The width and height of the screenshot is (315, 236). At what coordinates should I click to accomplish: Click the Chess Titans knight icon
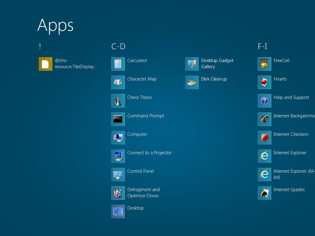[x=118, y=101]
